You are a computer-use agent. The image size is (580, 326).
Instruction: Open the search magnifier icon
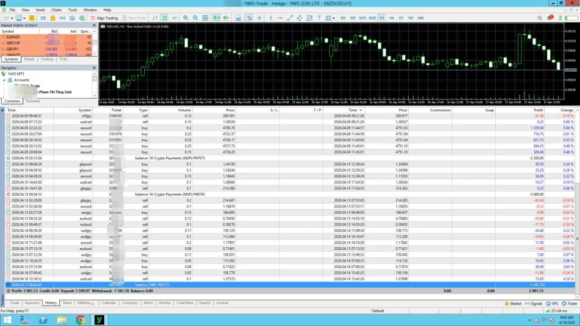[540, 18]
